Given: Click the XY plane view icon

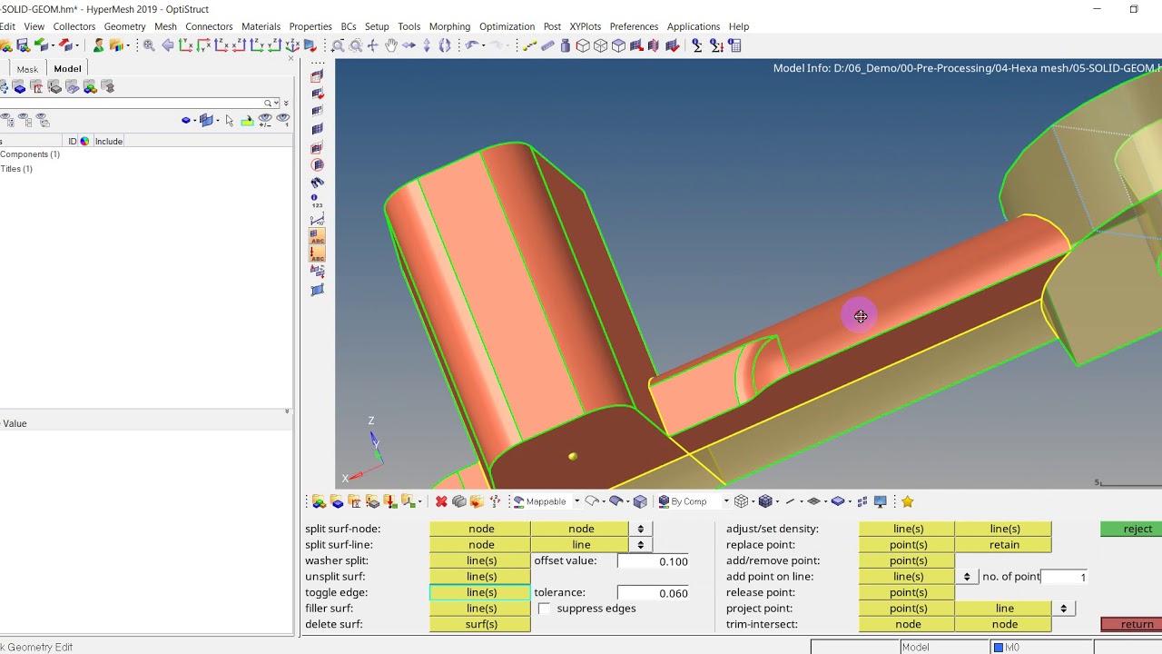Looking at the screenshot, I should [x=186, y=45].
